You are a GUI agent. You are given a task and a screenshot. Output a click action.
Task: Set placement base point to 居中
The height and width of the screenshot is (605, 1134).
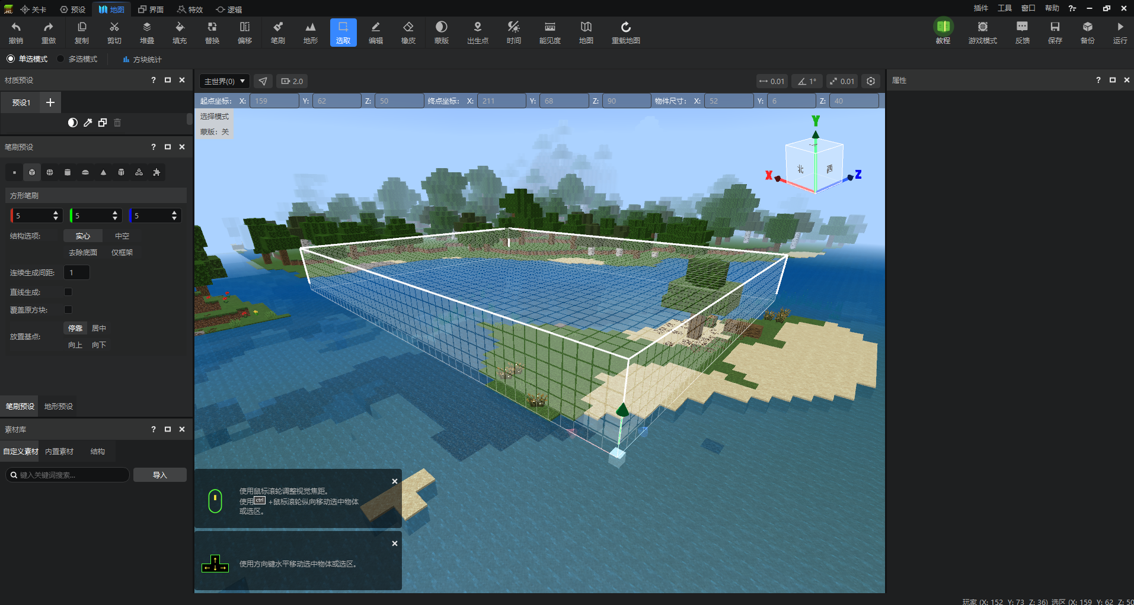(99, 328)
